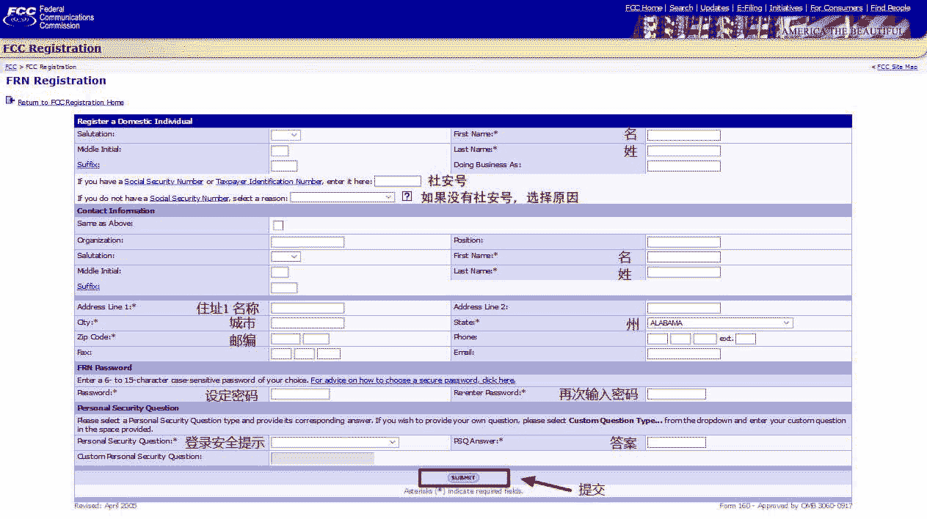Screen dimensions: 927x519
Task: Open FCC Home in the top navigation
Action: pos(644,8)
